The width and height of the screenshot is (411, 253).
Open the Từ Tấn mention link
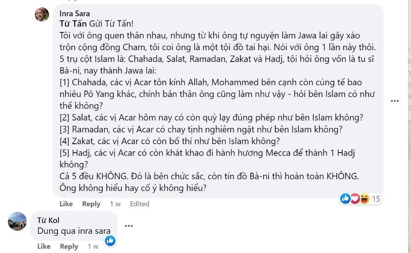(73, 24)
